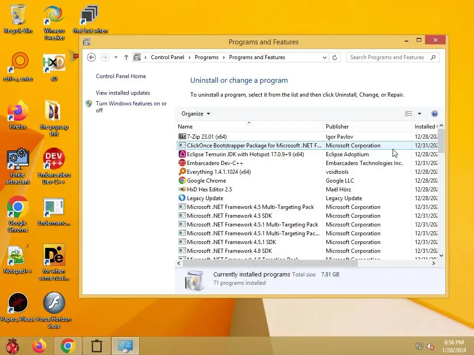
Task: Click the Programs breadcrumb
Action: point(206,57)
